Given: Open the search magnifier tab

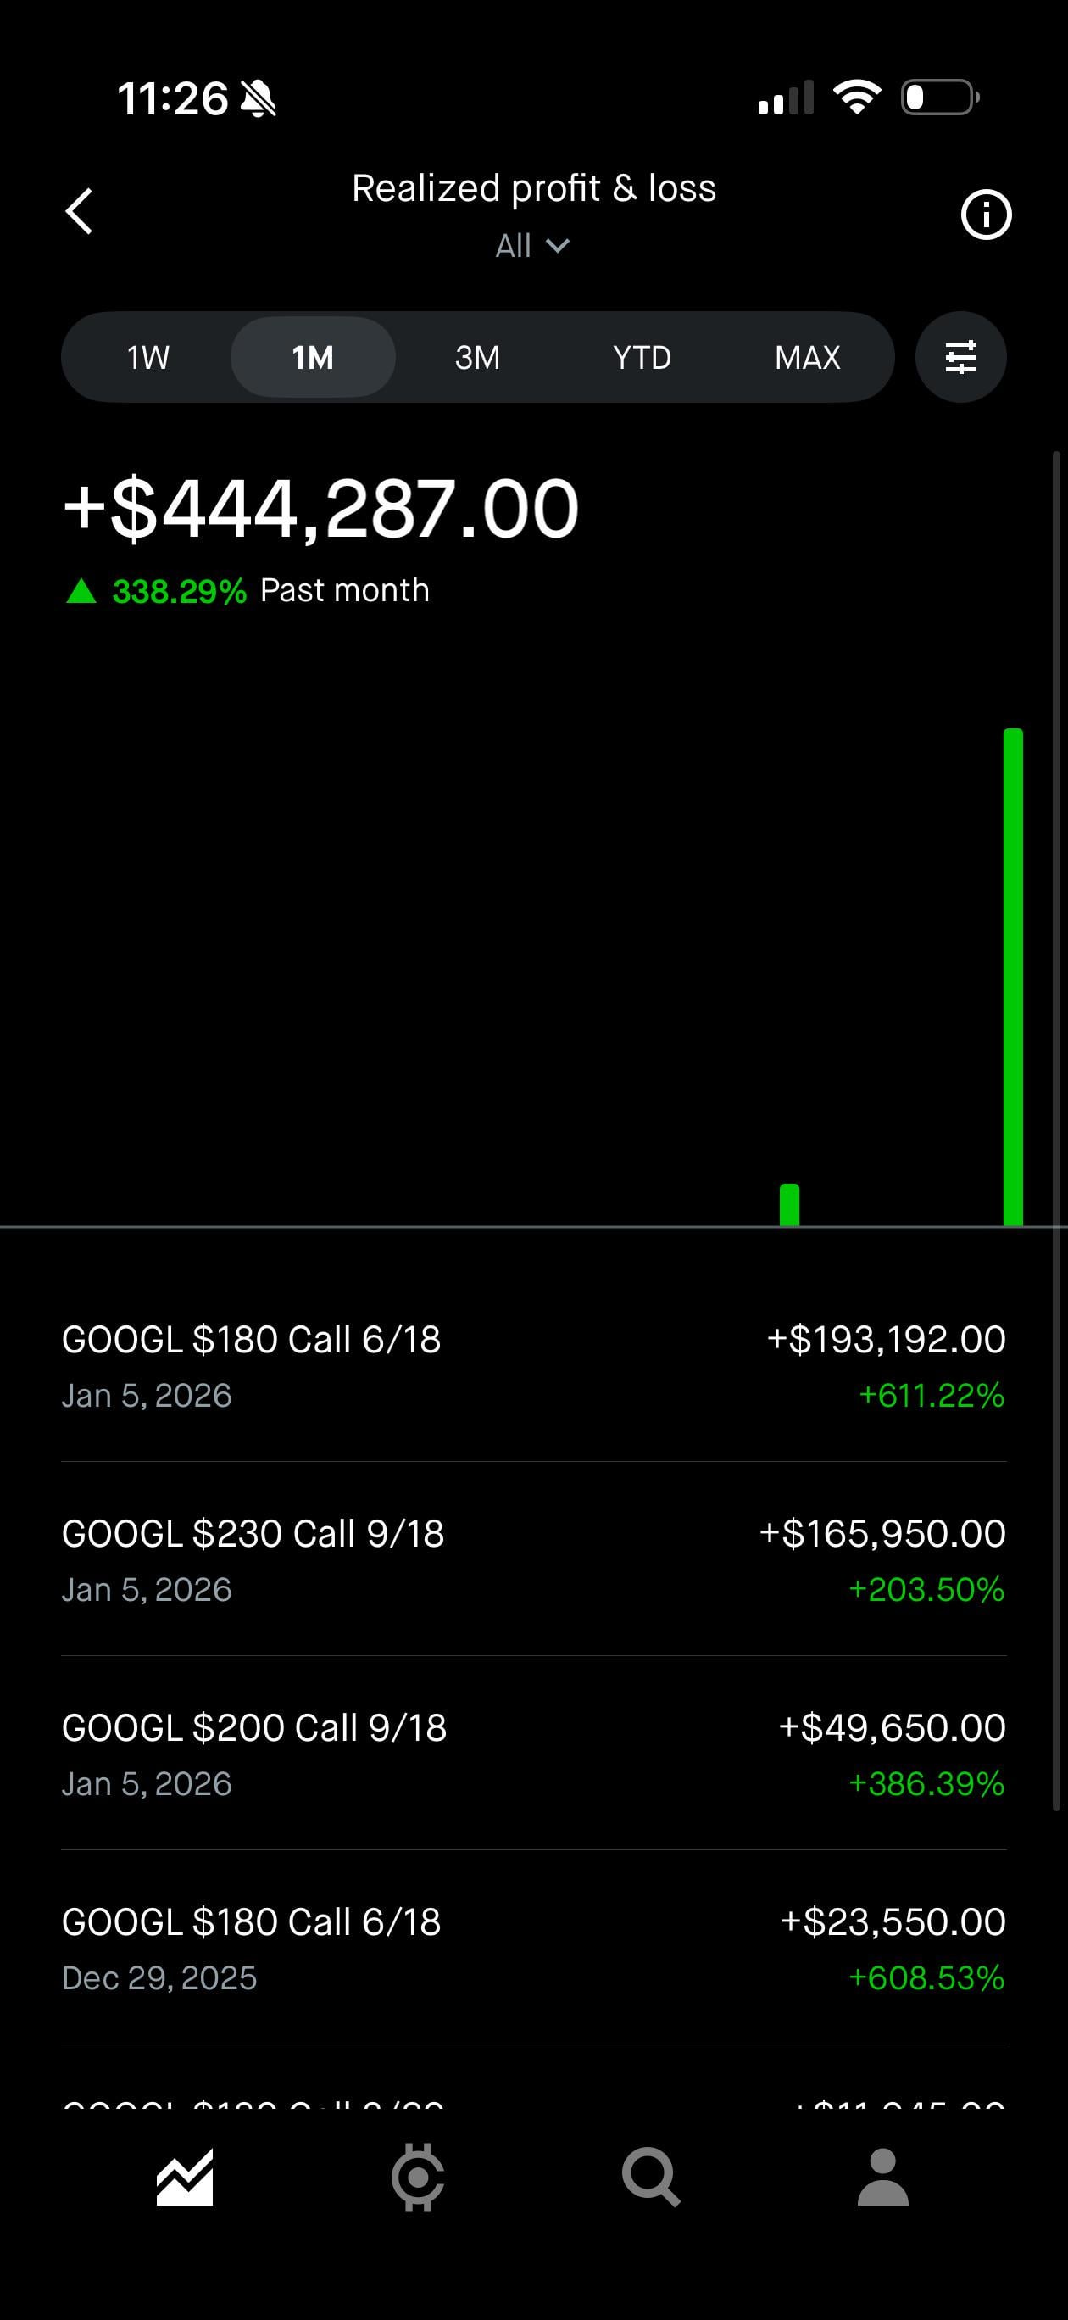Looking at the screenshot, I should [650, 2177].
